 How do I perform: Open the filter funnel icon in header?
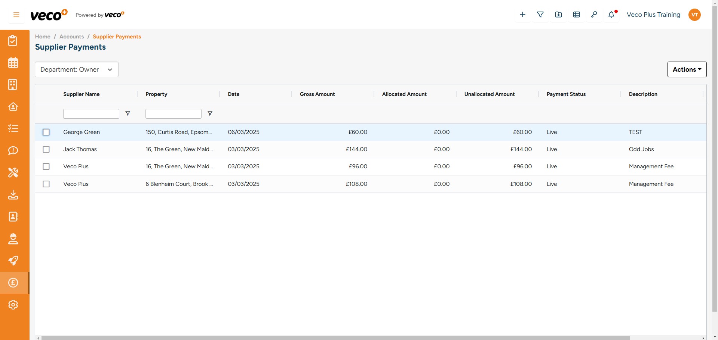coord(540,15)
